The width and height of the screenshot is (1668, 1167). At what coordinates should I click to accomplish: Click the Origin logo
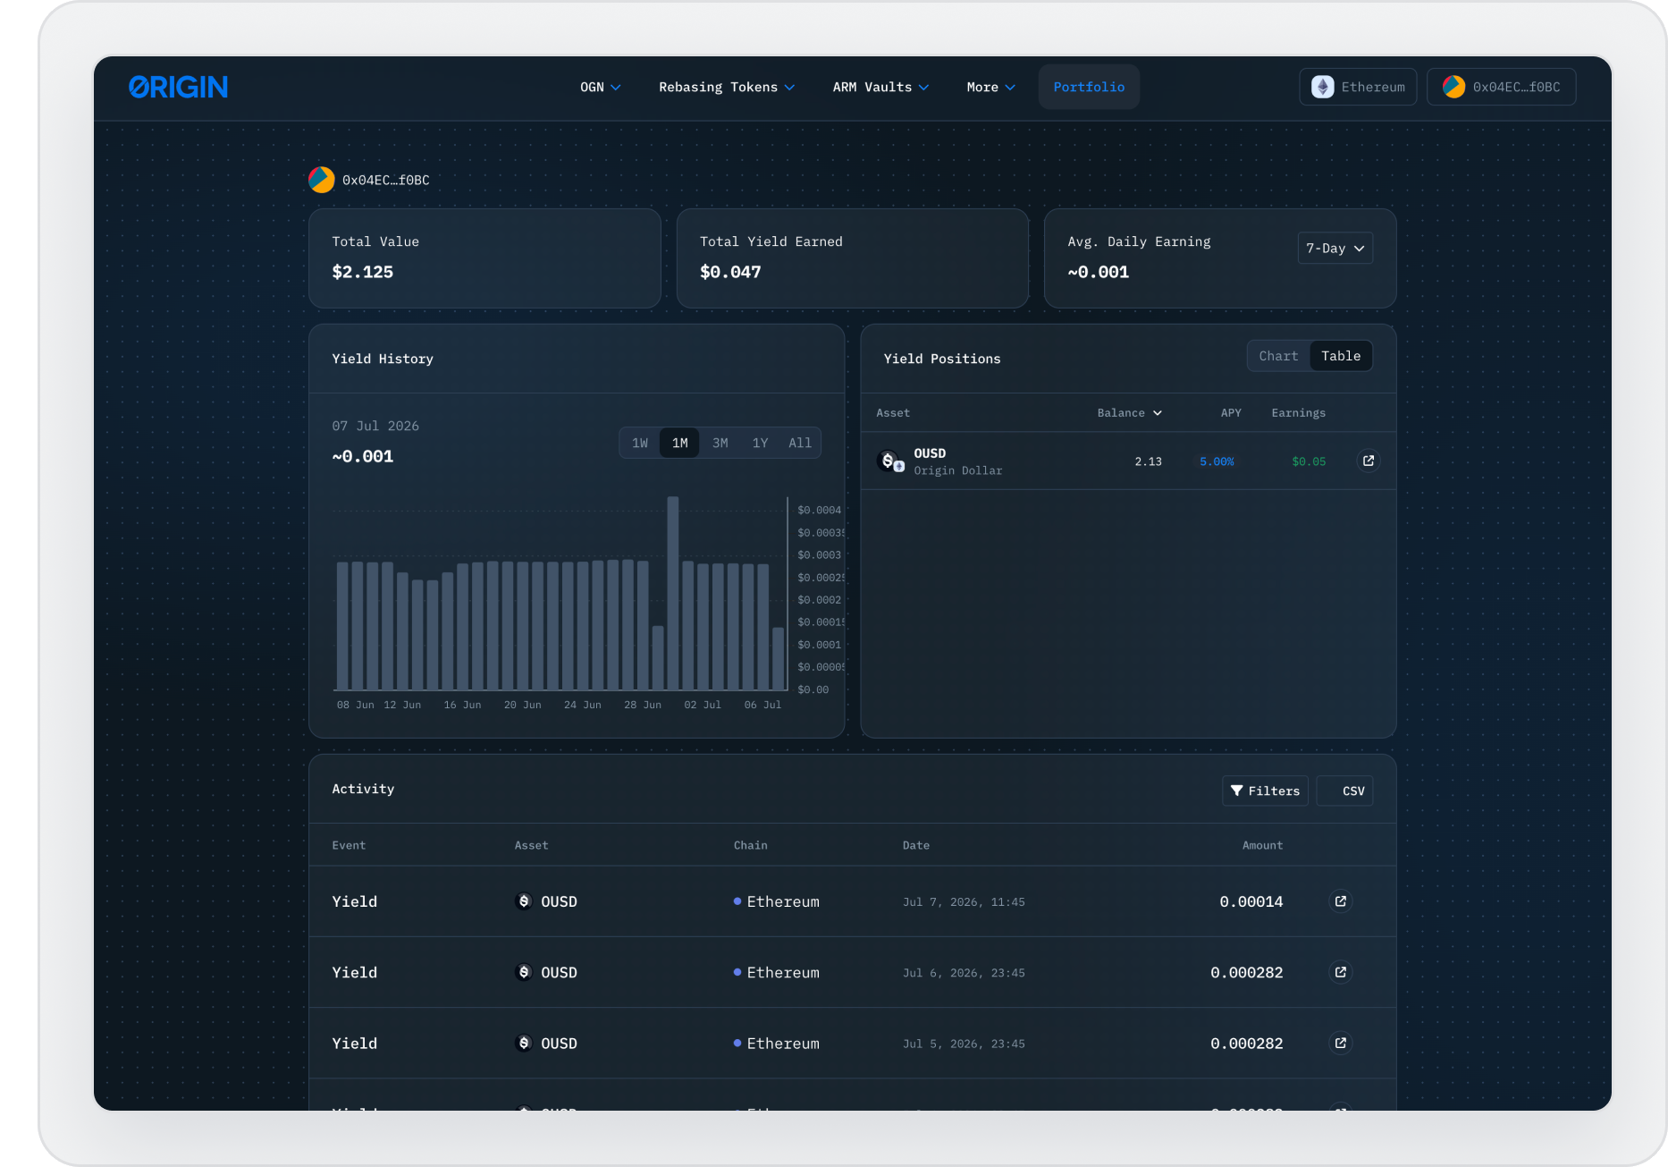pyautogui.click(x=178, y=87)
